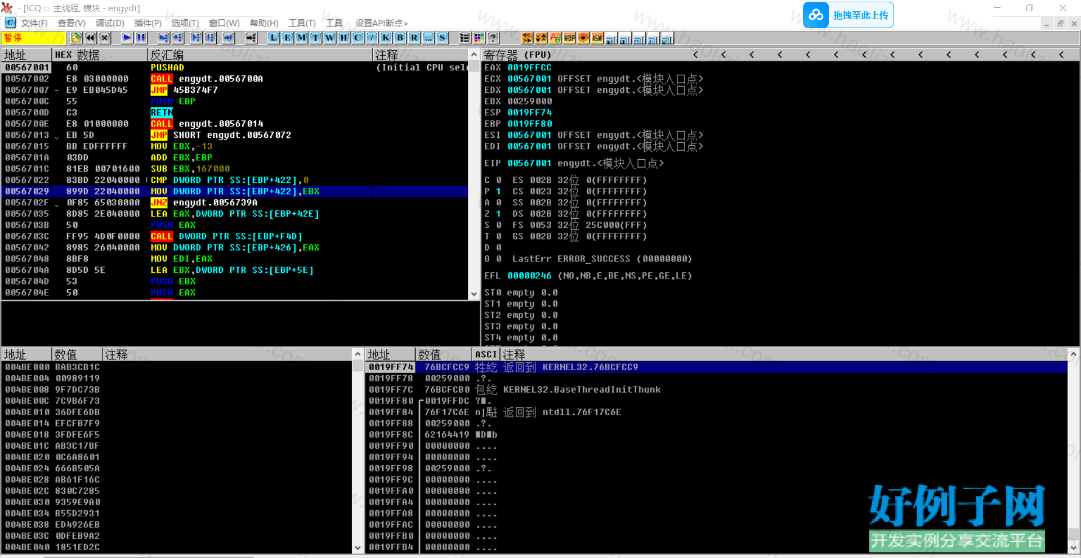The image size is (1081, 558).
Task: Open Call stack with K button
Action: coord(386,38)
